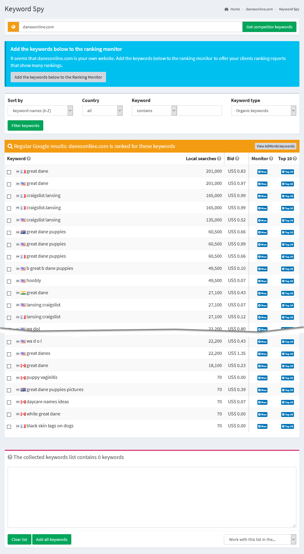Click Add the keywords below to Ranking Monitor

[x=58, y=77]
